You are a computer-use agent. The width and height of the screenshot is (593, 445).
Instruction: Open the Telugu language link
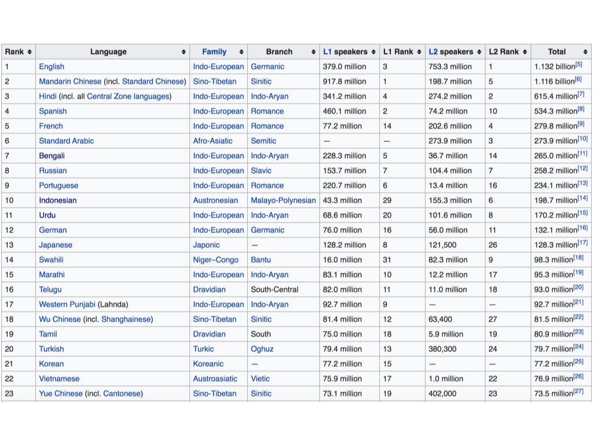[50, 290]
